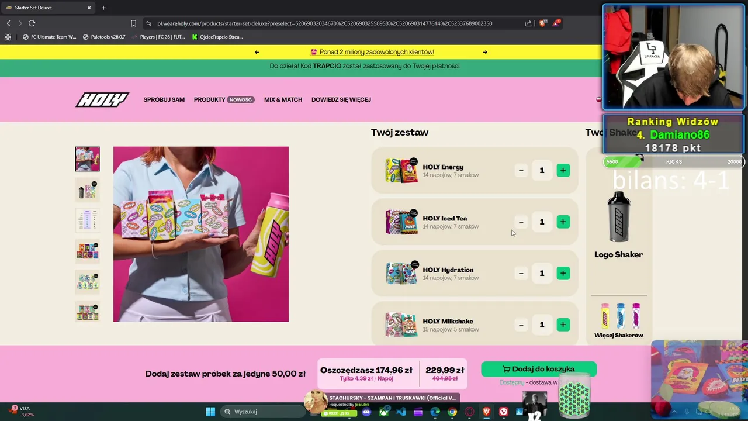Click the 'Oszczędzasz 174,96 zł' savings text

pyautogui.click(x=366, y=370)
